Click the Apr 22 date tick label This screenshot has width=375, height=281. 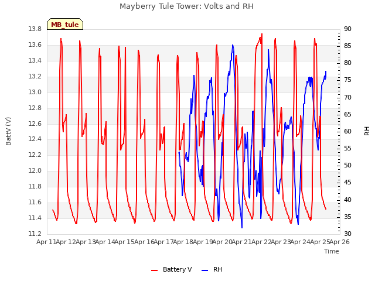(x=262, y=242)
